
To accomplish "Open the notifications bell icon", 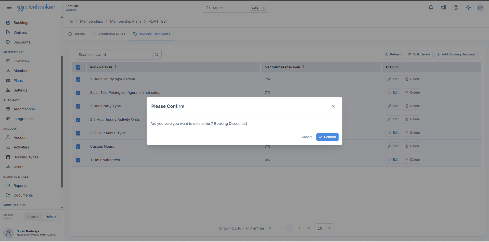I will click(431, 8).
